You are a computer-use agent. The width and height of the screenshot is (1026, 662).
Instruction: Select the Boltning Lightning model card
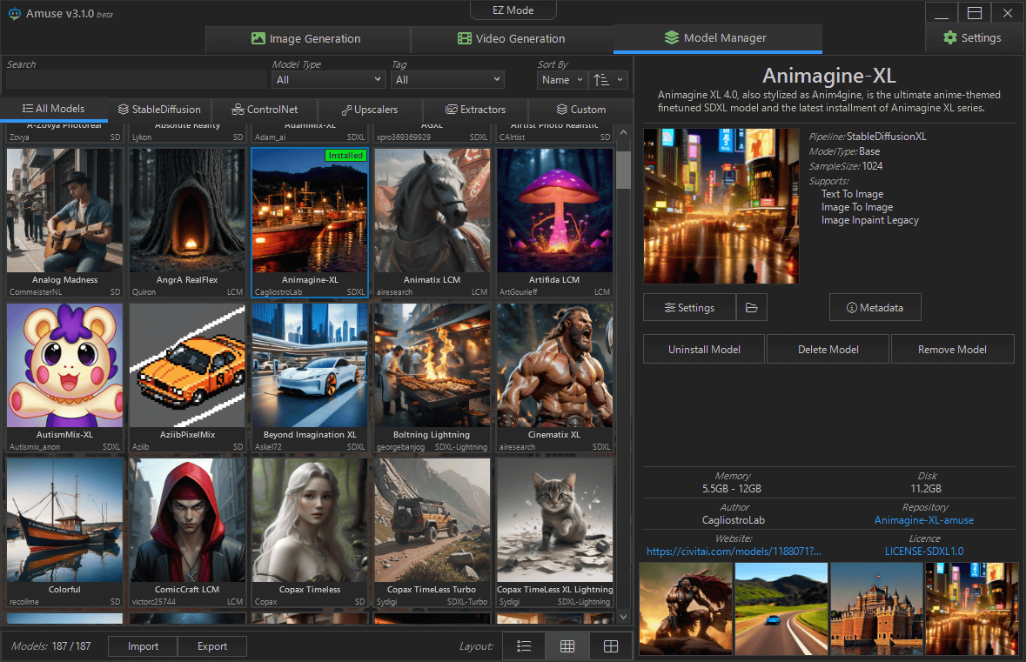[x=432, y=378]
